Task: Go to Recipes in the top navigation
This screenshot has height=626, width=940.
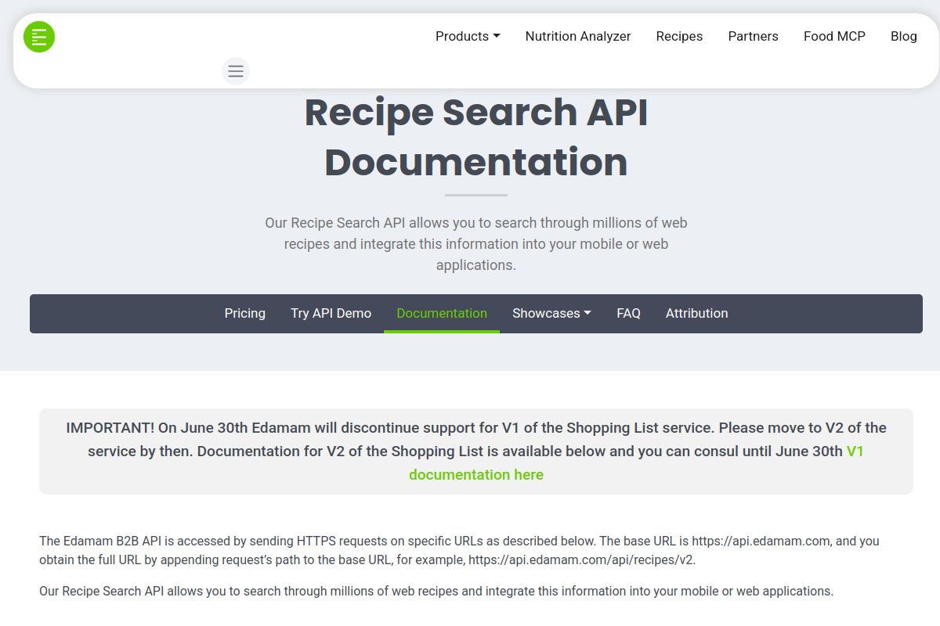Action: [679, 36]
